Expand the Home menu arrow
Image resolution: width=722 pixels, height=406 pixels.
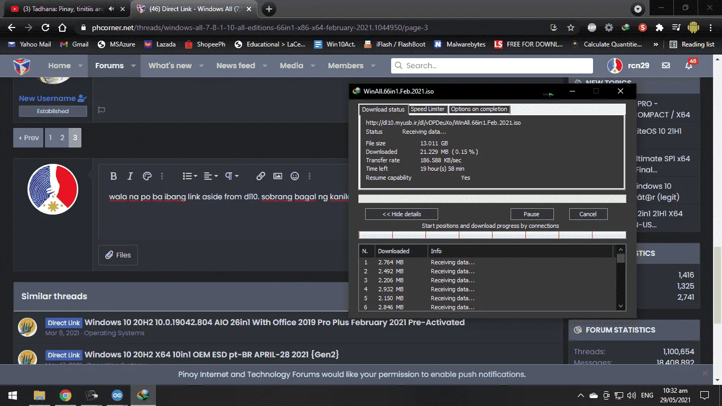pyautogui.click(x=80, y=66)
